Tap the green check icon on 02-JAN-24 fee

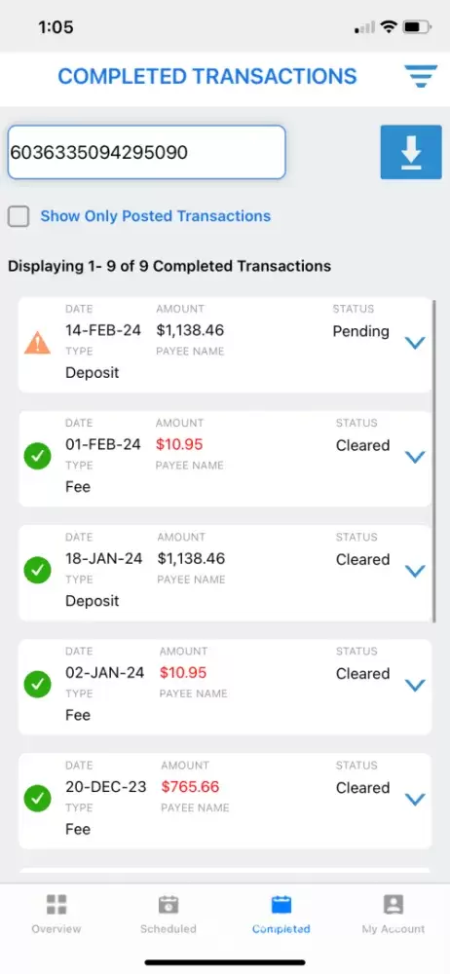pyautogui.click(x=37, y=685)
